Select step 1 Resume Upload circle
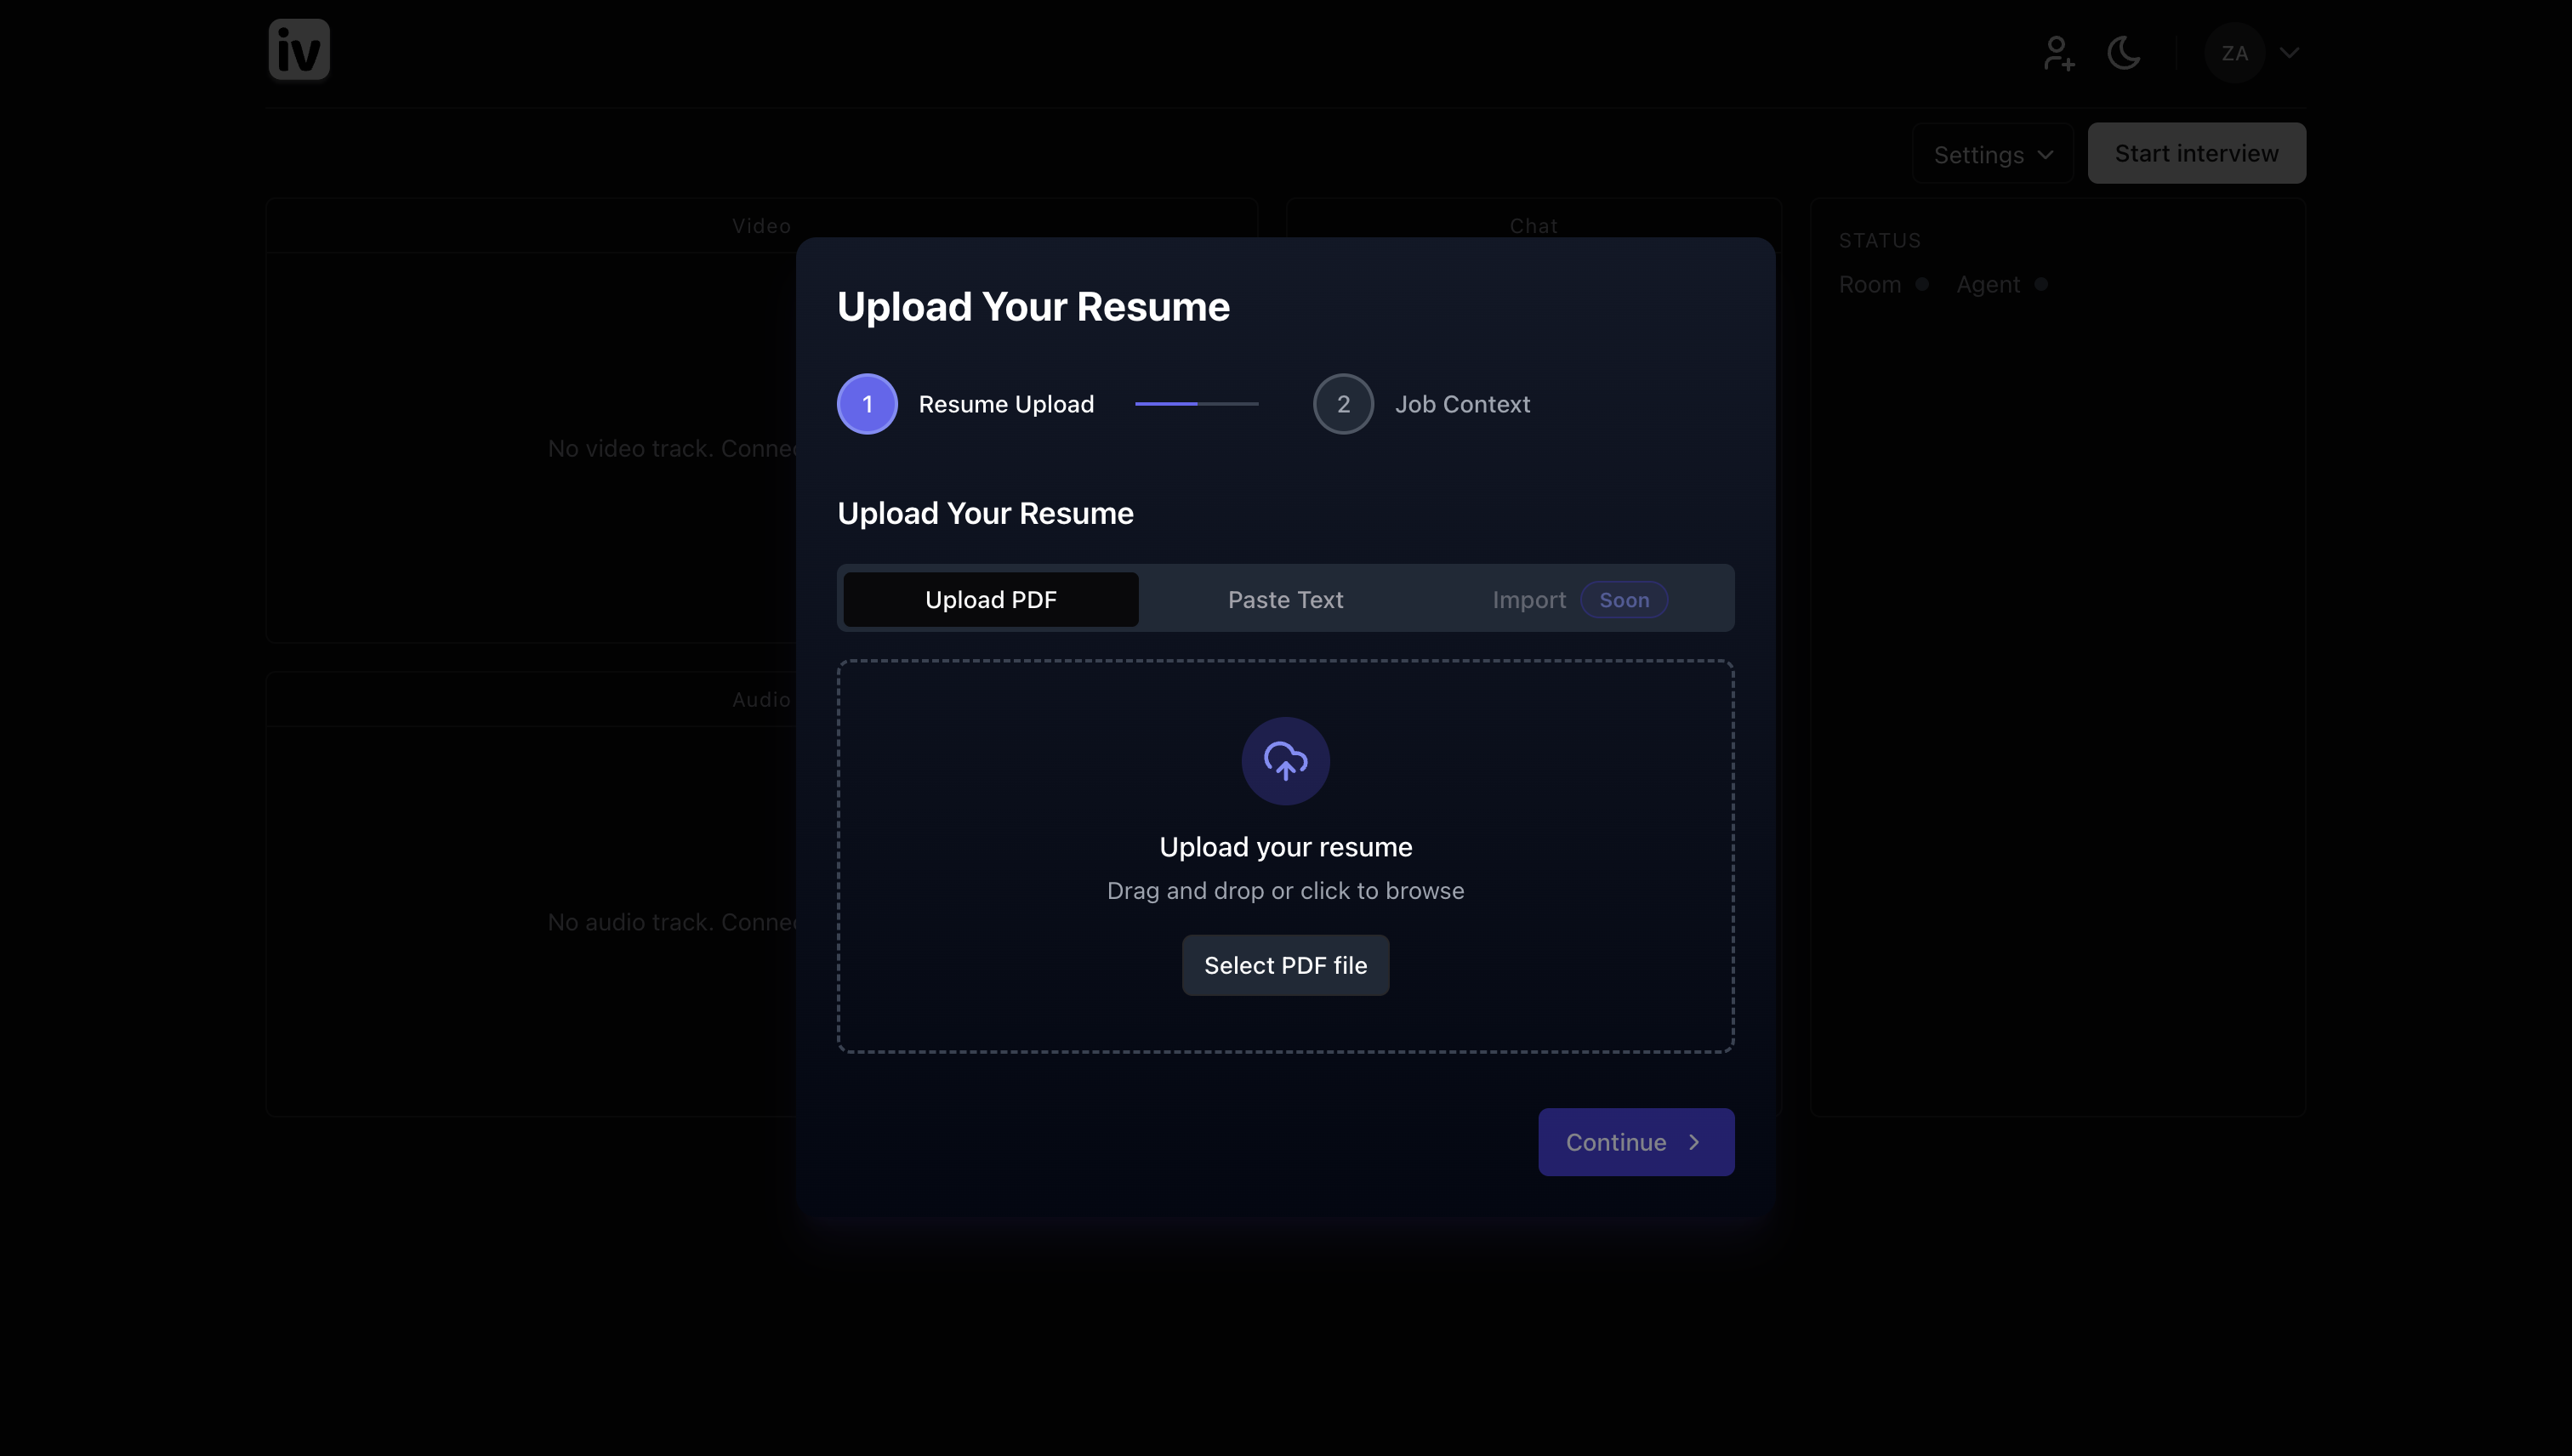Viewport: 2572px width, 1456px height. [867, 404]
